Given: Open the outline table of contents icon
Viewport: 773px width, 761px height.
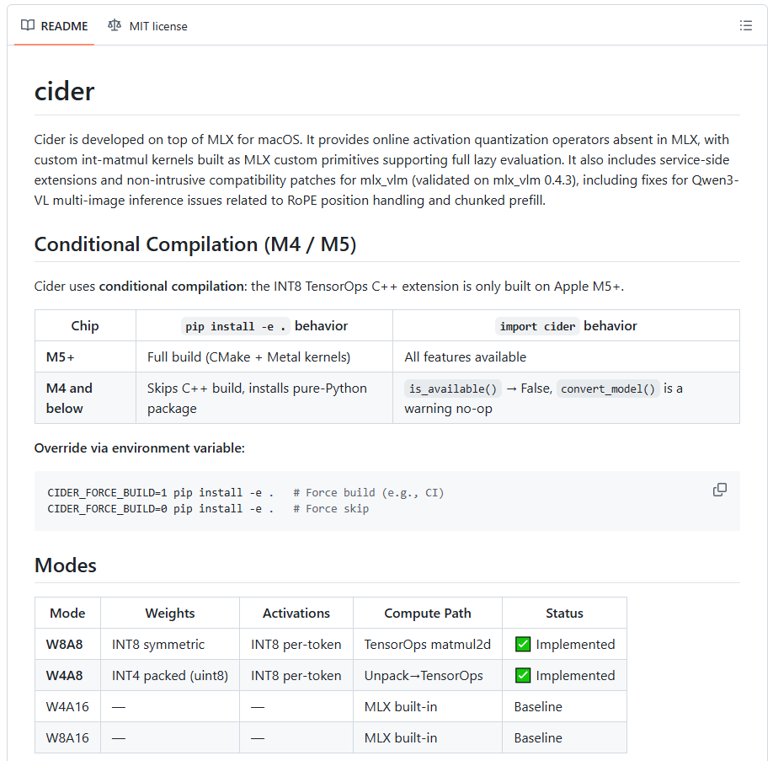Looking at the screenshot, I should [x=745, y=25].
